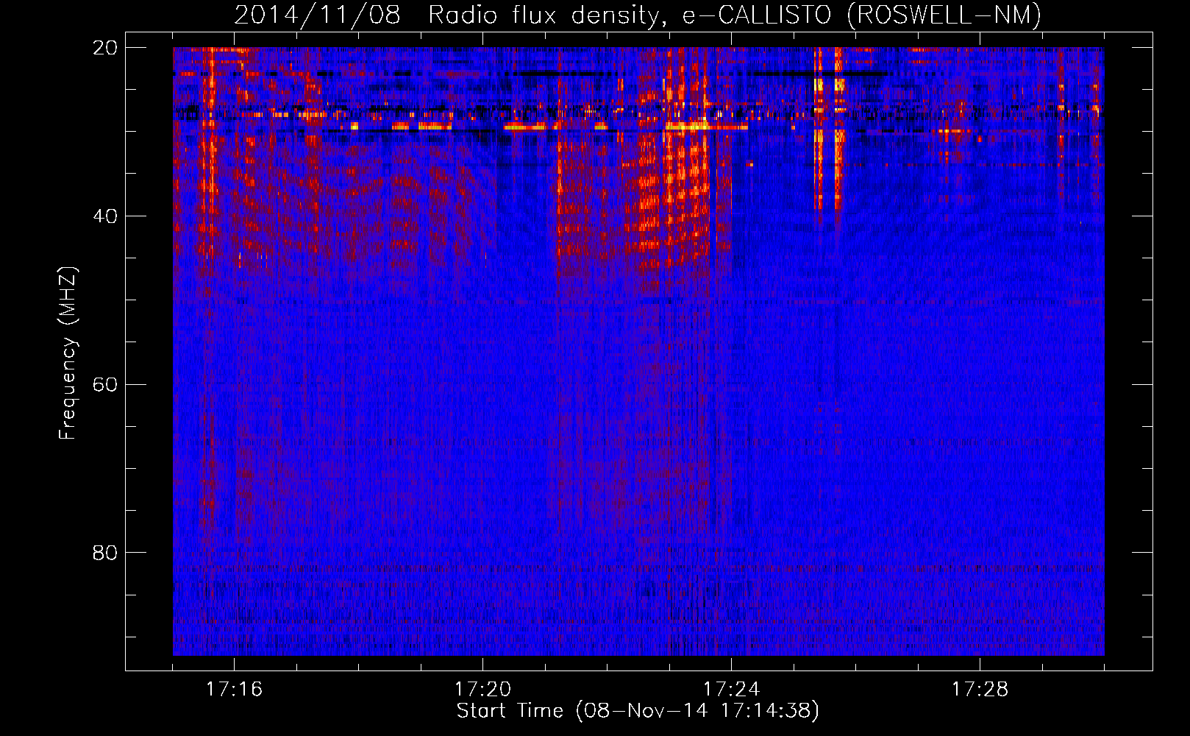Screen dimensions: 1190x736
Task: Click the '40' frequency tick label
Action: coord(105,216)
